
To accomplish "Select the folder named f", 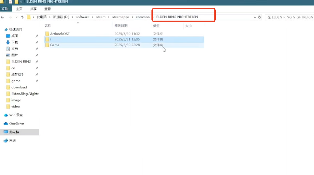I will click(124, 39).
